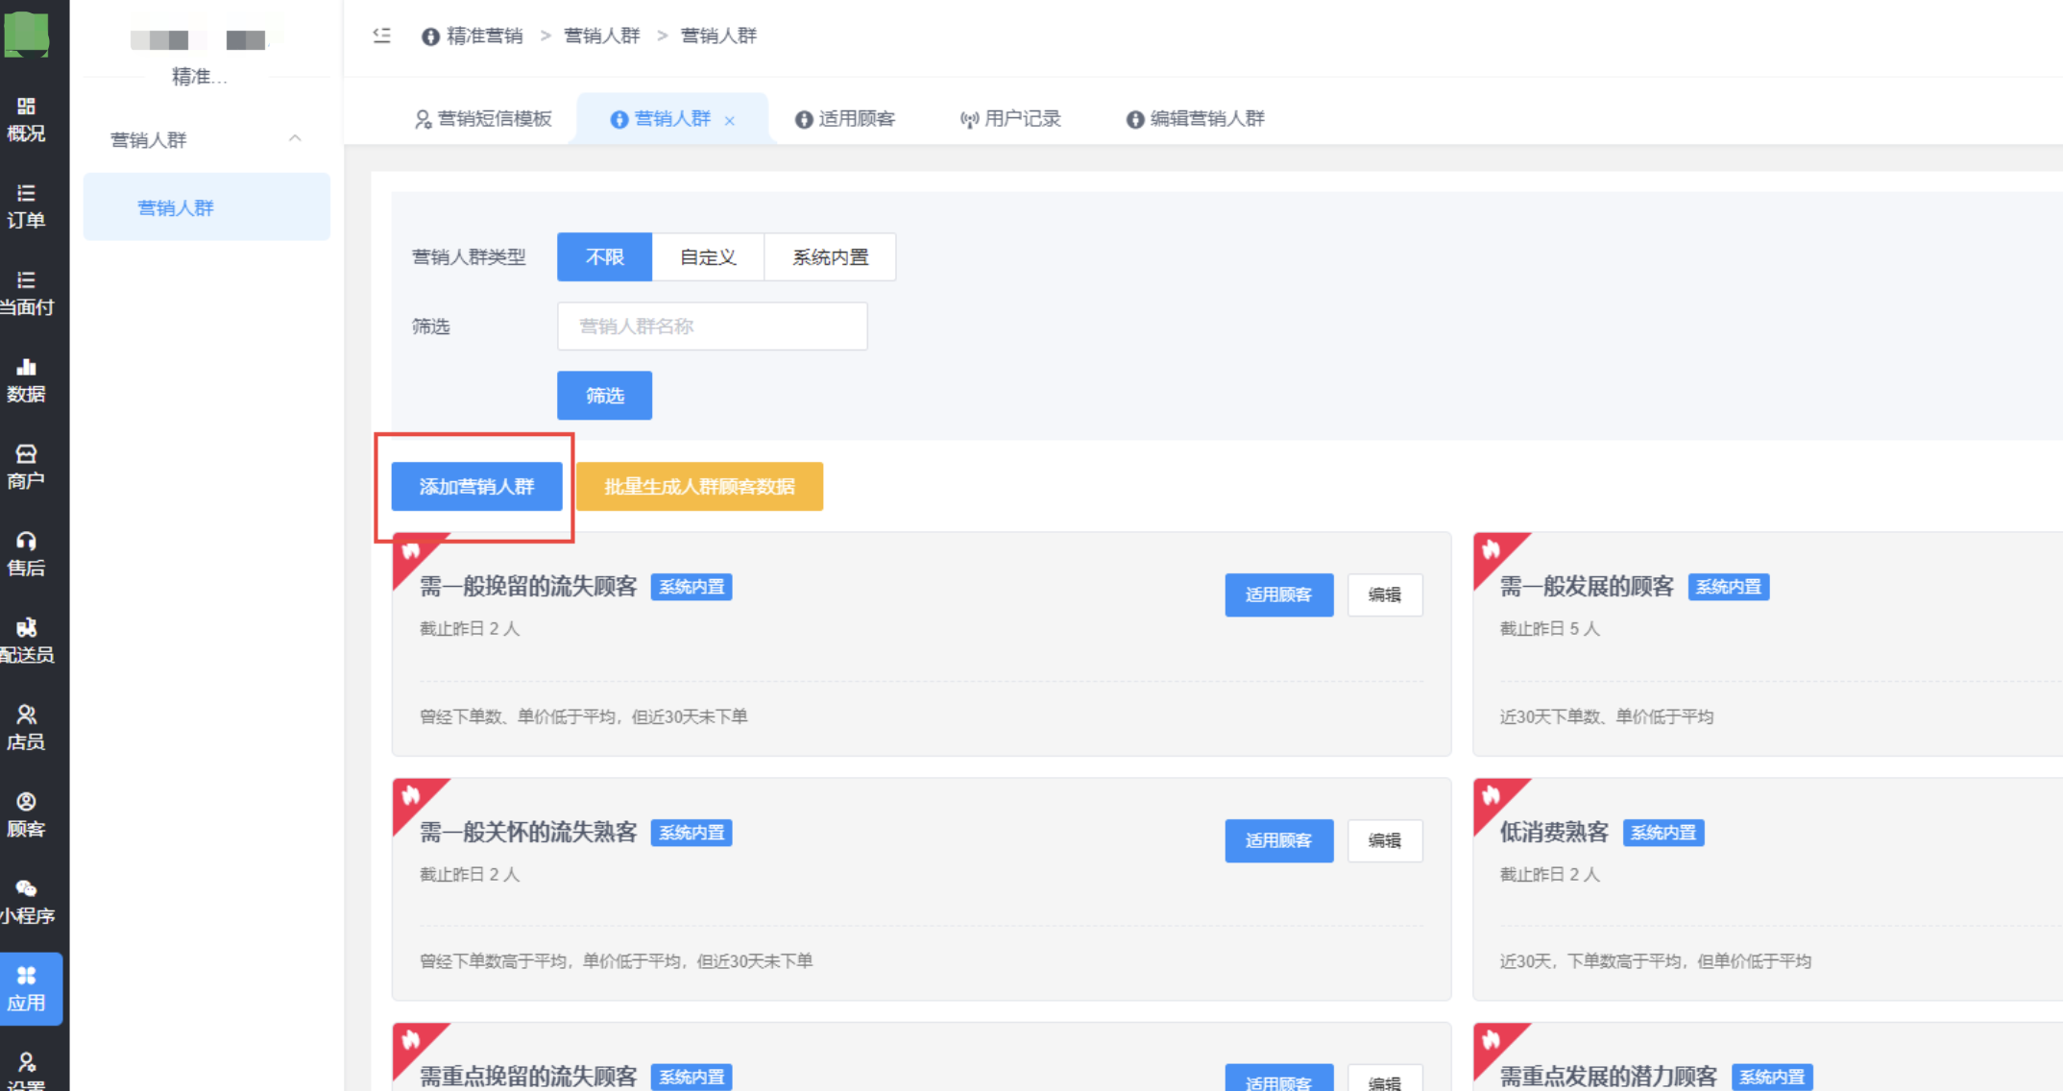The width and height of the screenshot is (2063, 1091).
Task: Switch to the 编辑营销人群 tab
Action: pyautogui.click(x=1196, y=118)
